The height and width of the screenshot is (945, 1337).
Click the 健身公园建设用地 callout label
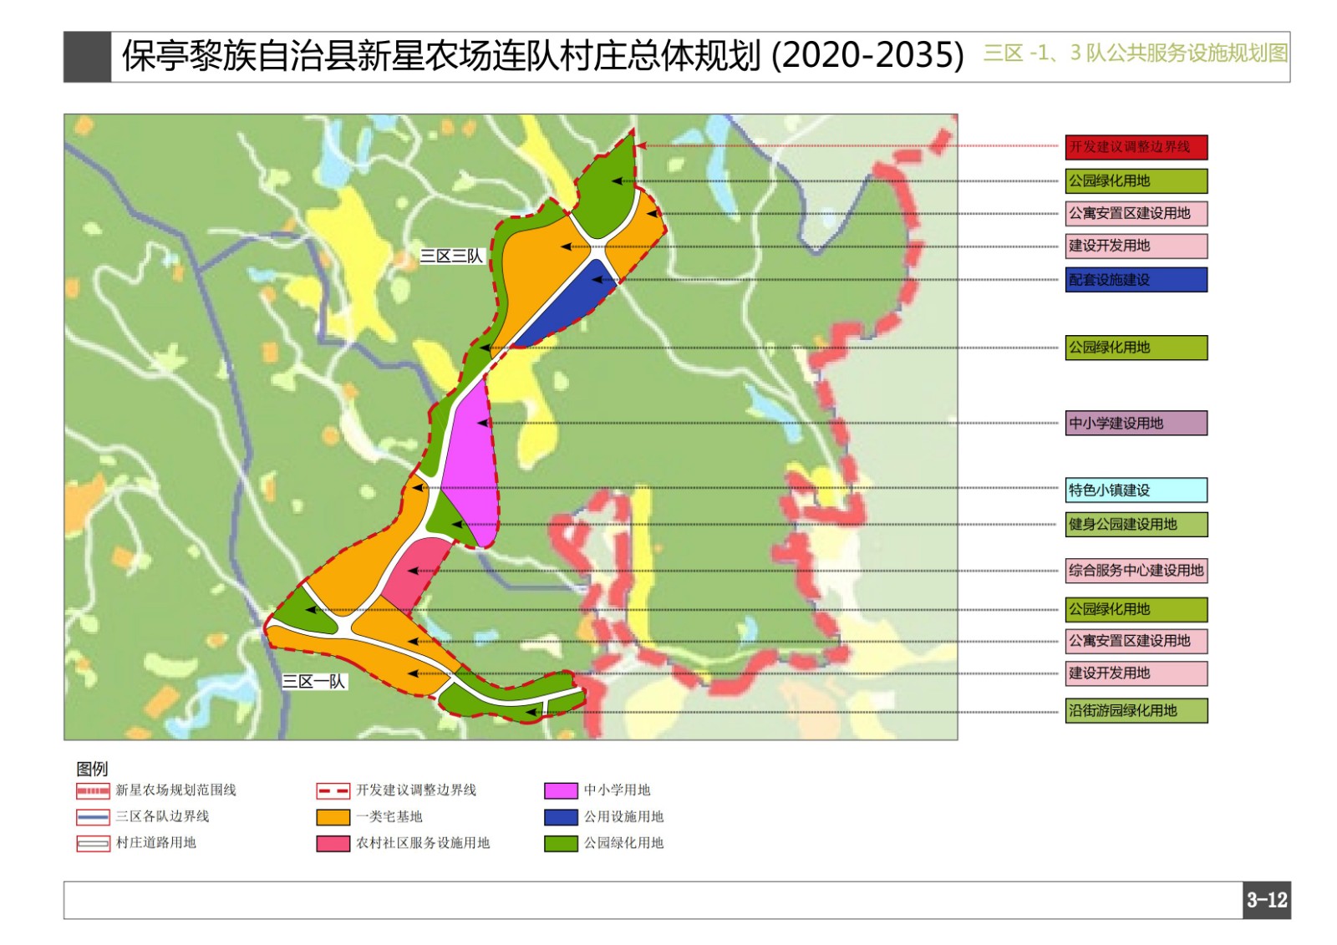tap(1136, 525)
